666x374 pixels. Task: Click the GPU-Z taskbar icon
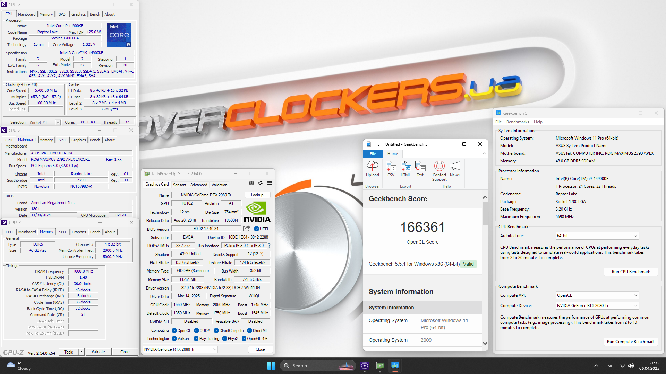(380, 366)
